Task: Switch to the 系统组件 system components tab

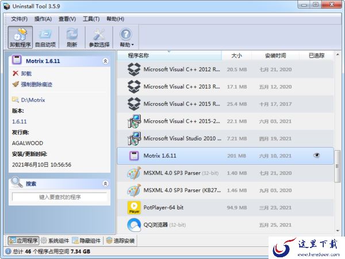Action: tap(55, 241)
